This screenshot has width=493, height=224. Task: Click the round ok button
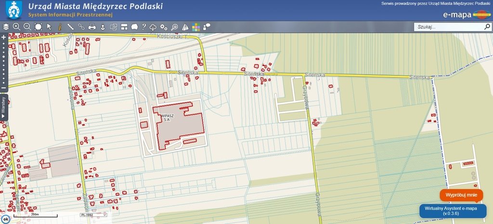(6, 219)
